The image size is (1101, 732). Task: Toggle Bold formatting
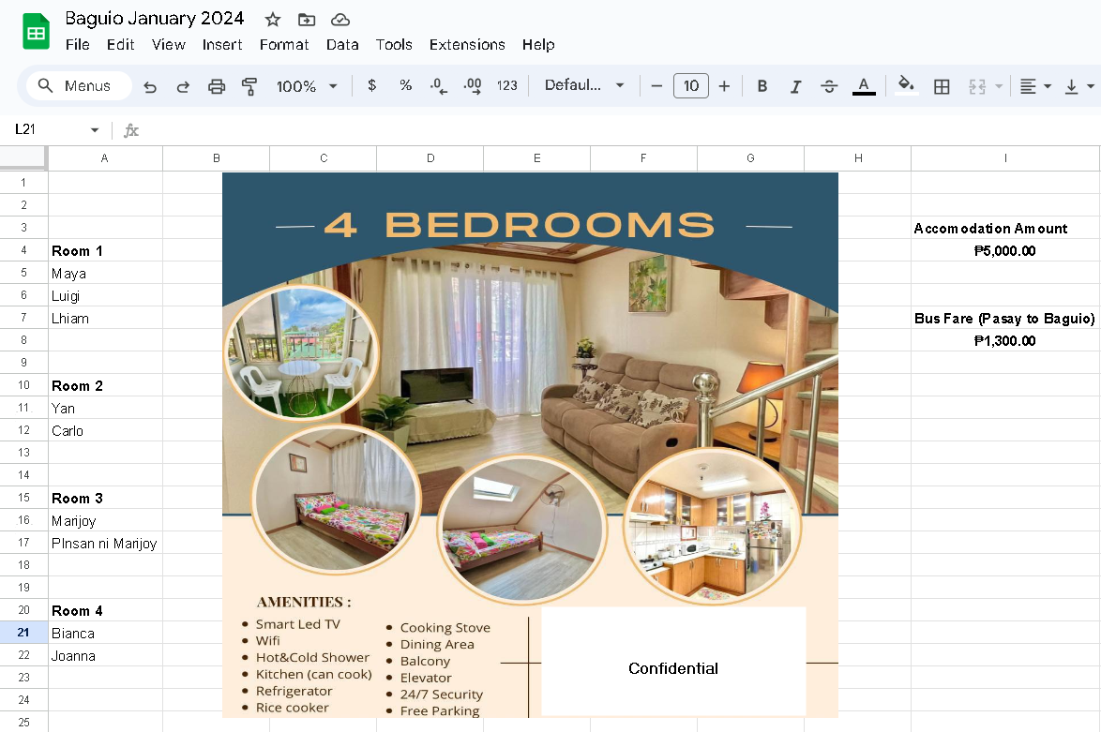pyautogui.click(x=762, y=86)
